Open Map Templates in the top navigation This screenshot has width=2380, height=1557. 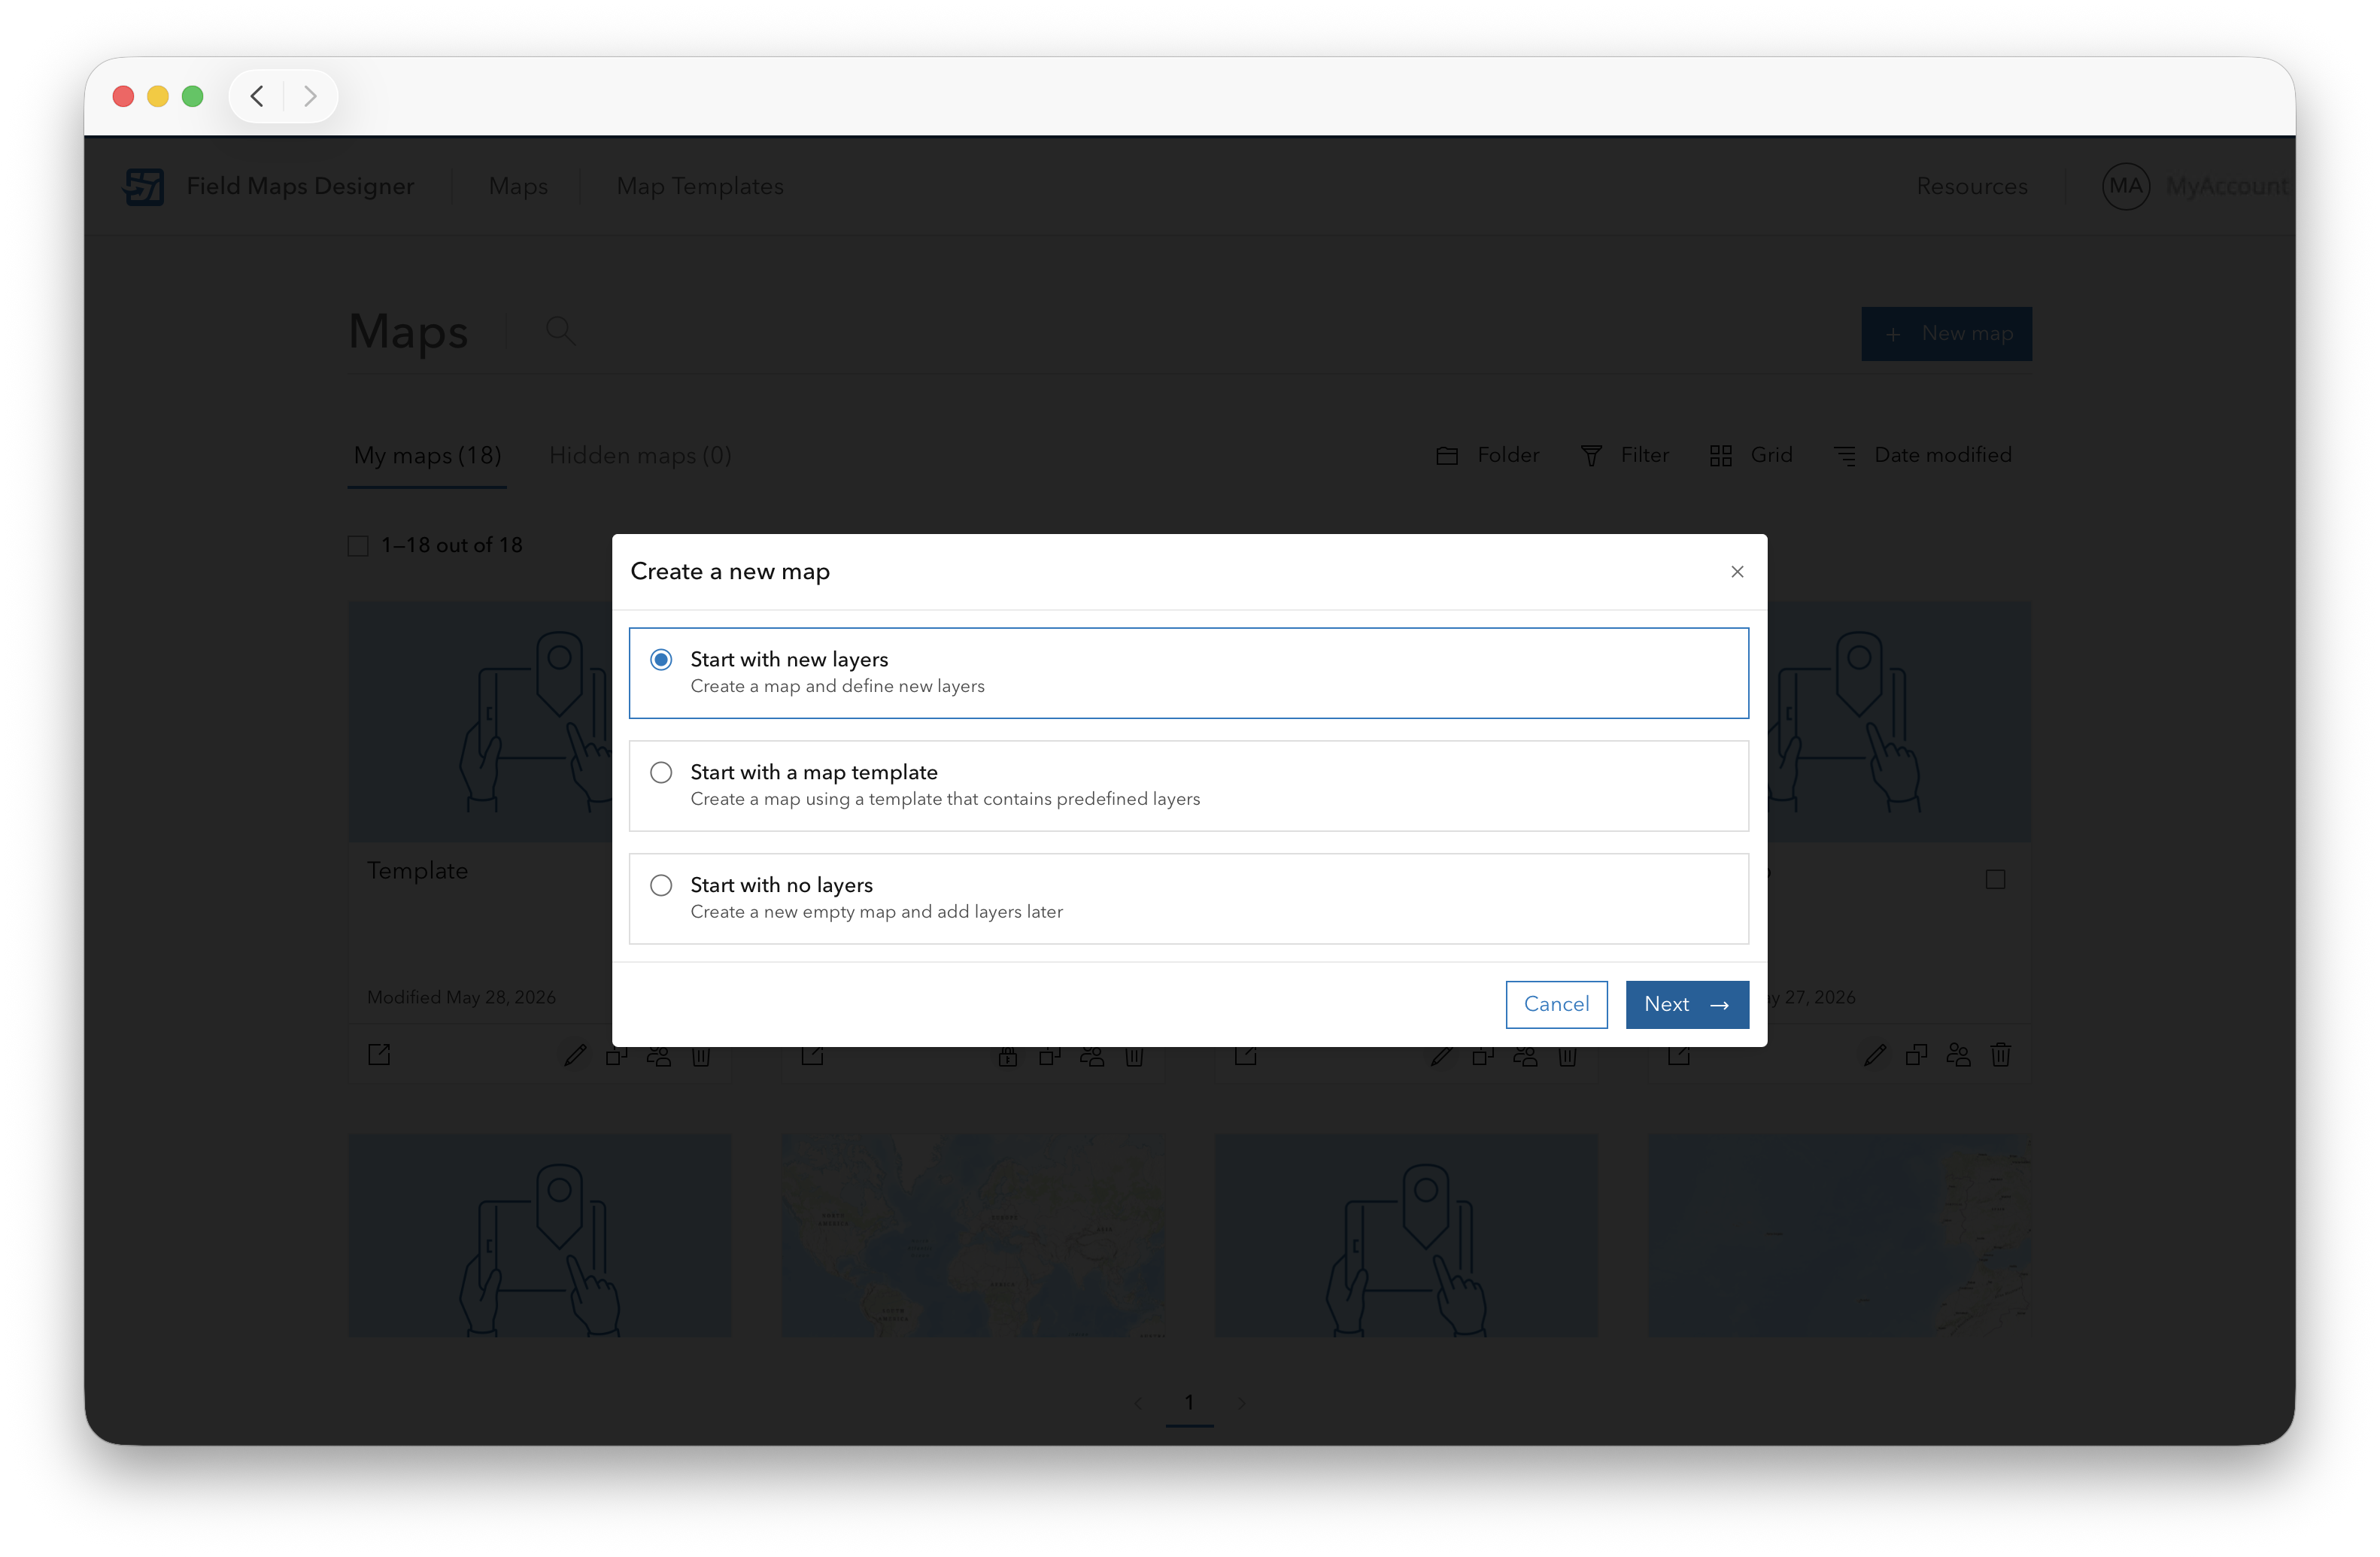point(700,186)
